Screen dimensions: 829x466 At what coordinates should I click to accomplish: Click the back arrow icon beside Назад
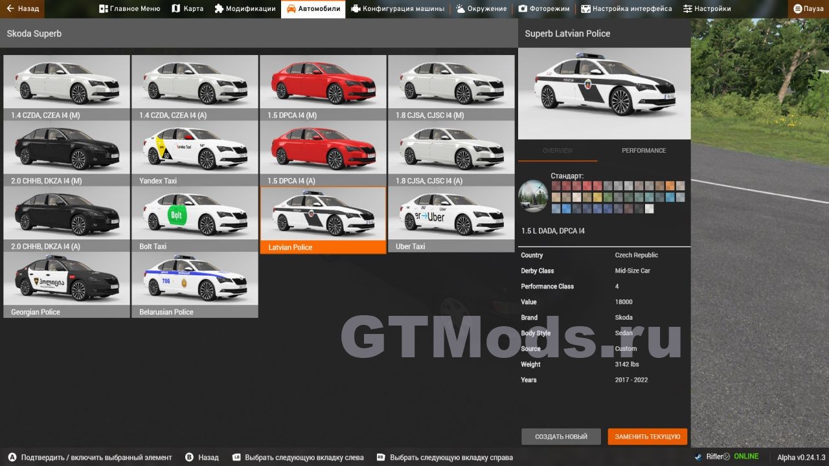[10, 9]
